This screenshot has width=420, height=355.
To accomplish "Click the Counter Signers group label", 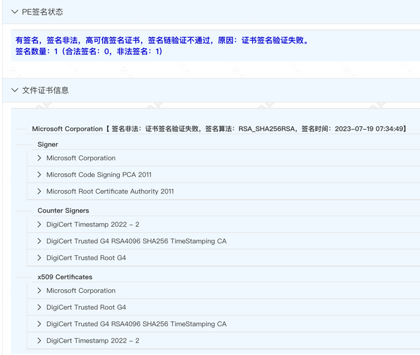I will click(x=63, y=210).
